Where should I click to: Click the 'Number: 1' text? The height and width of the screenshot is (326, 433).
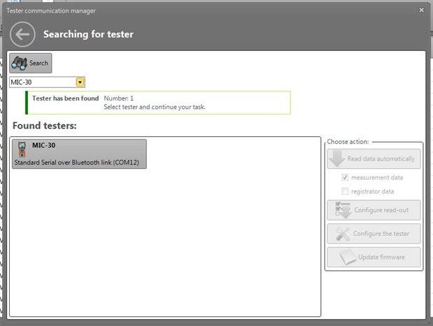[x=119, y=98]
